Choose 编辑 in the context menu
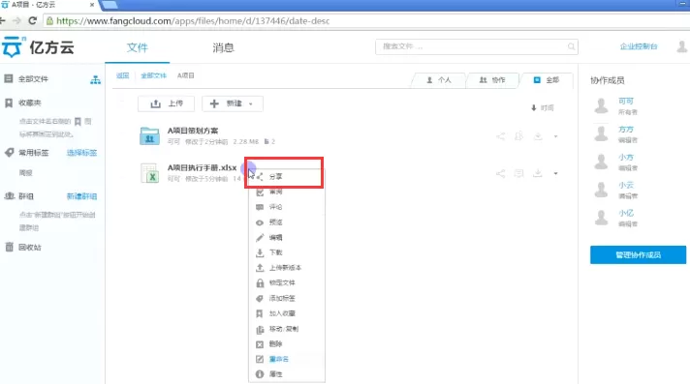 (287, 238)
